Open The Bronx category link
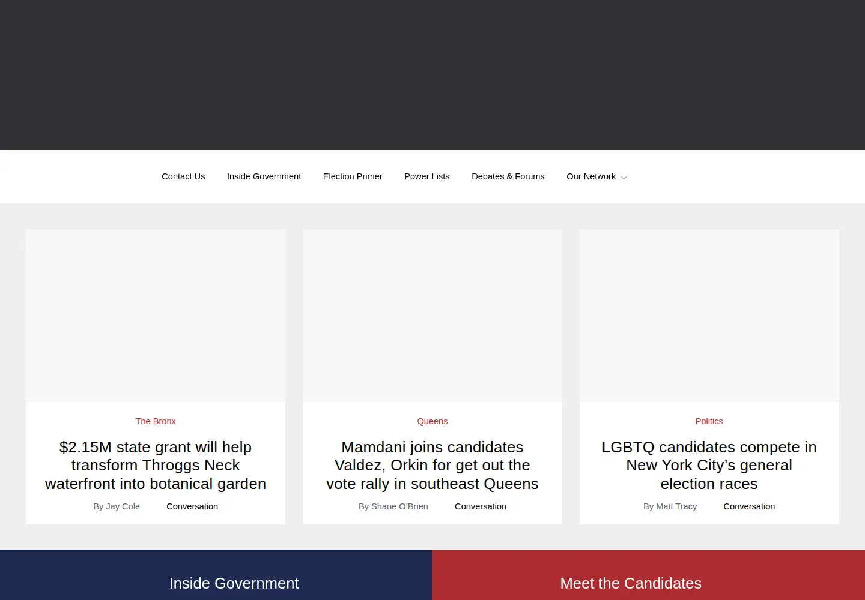This screenshot has height=600, width=865. [x=156, y=421]
